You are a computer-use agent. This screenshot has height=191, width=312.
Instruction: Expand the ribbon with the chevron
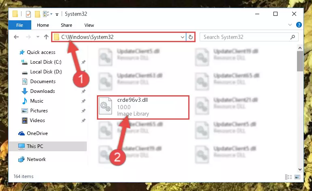tap(290, 25)
